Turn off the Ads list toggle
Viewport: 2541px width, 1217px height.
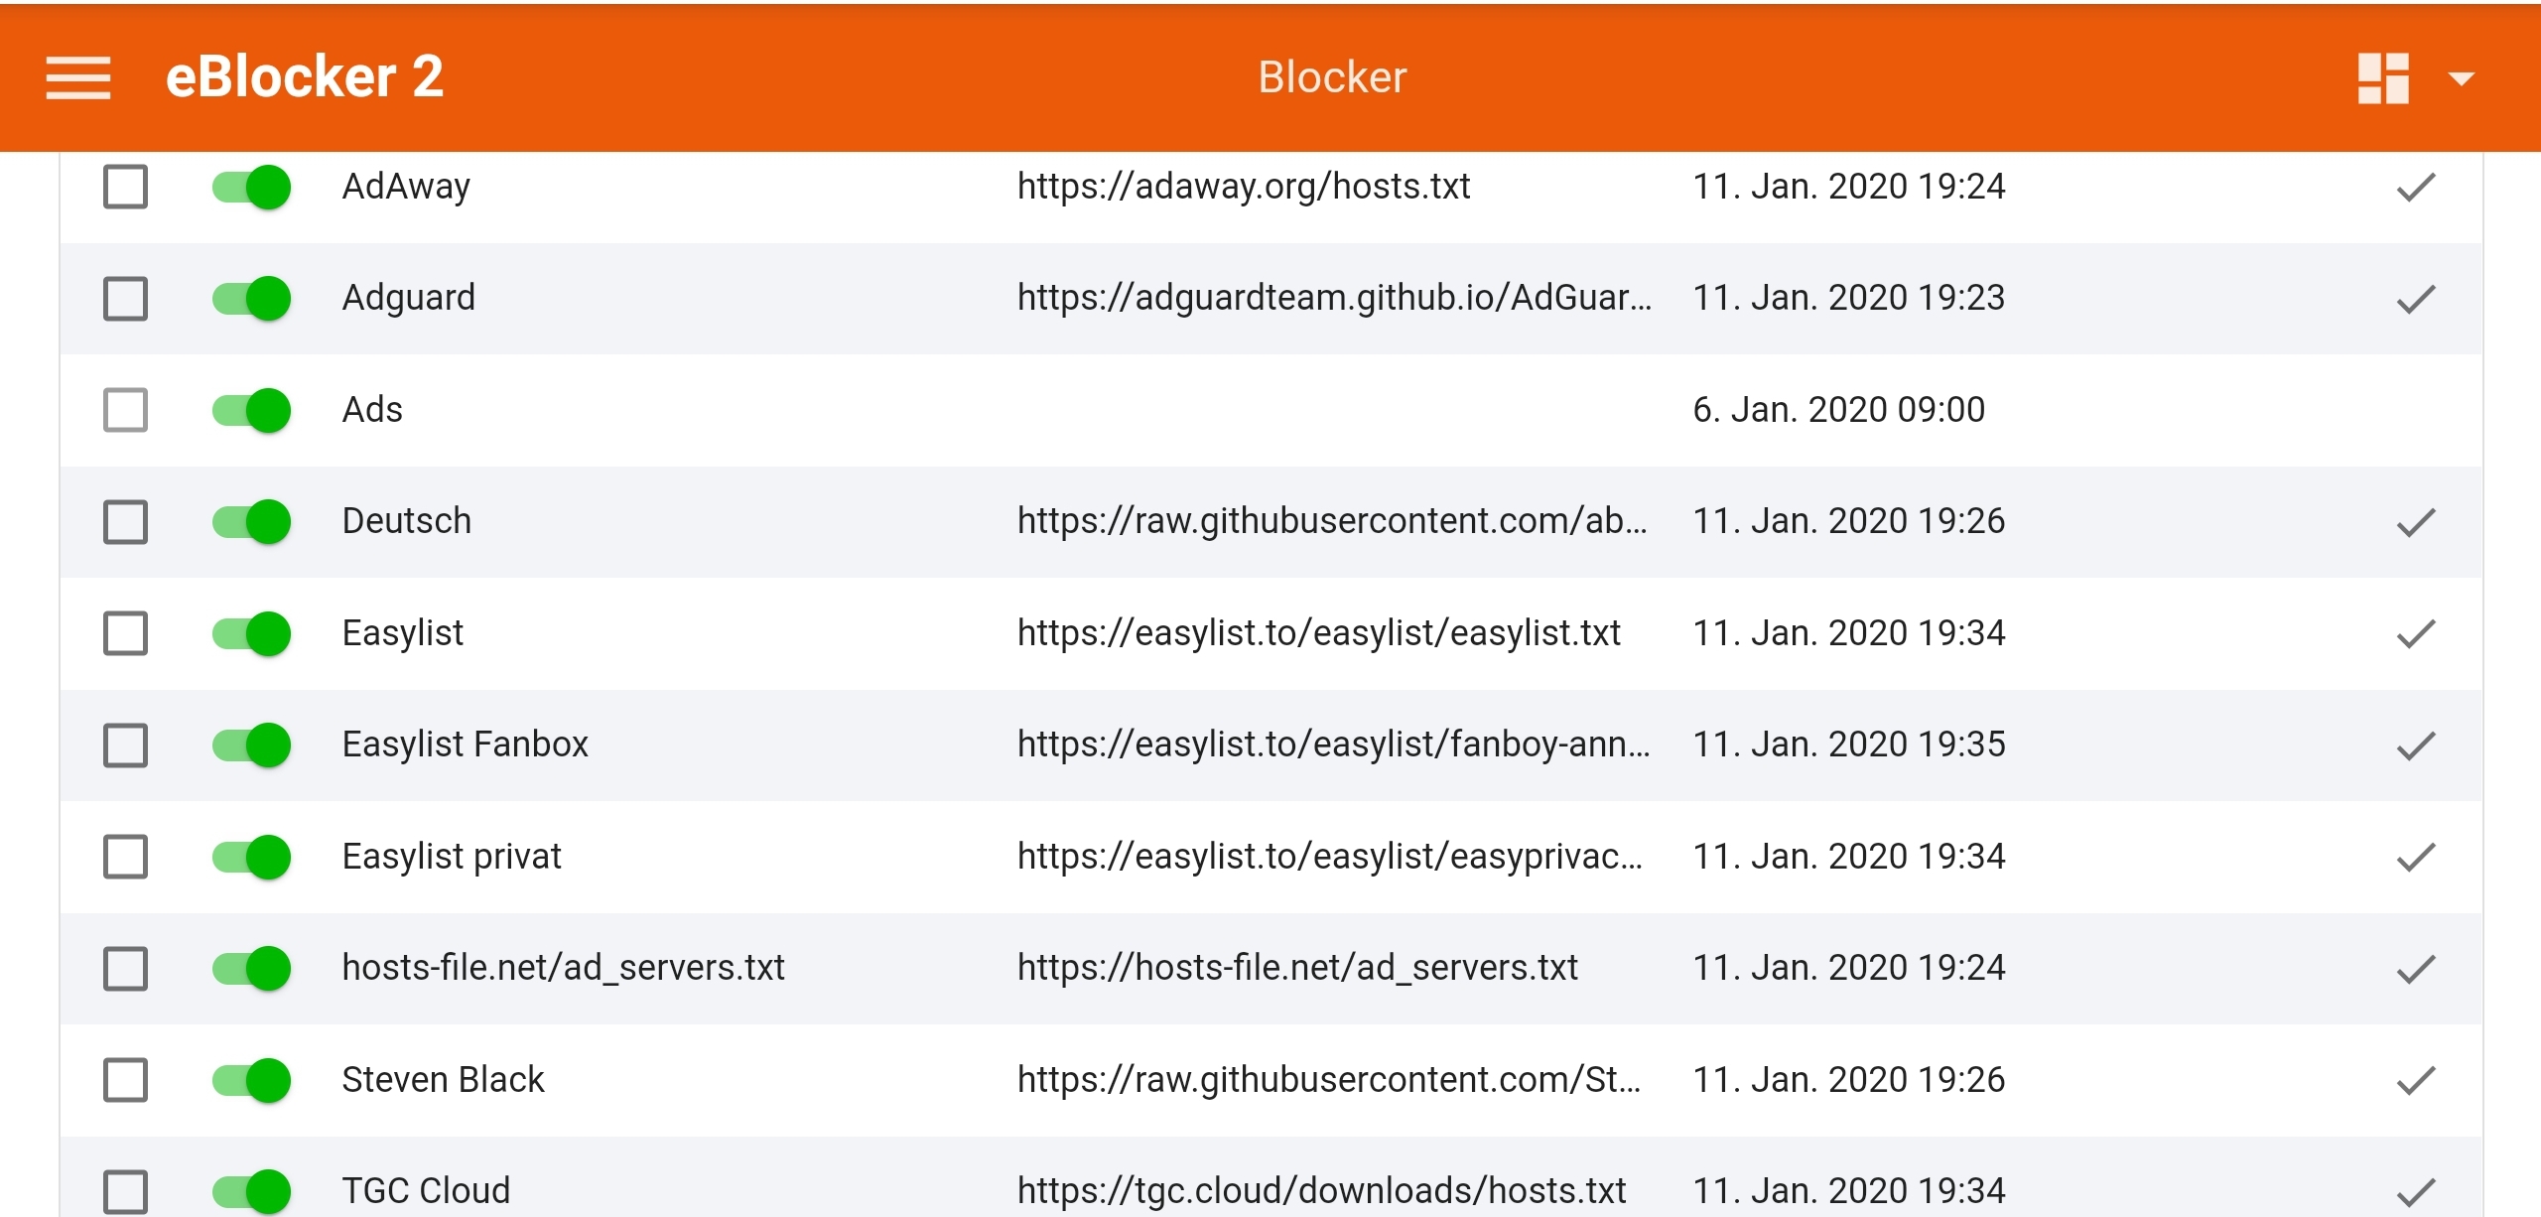tap(251, 410)
